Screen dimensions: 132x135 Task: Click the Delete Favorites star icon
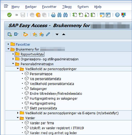click(42, 34)
